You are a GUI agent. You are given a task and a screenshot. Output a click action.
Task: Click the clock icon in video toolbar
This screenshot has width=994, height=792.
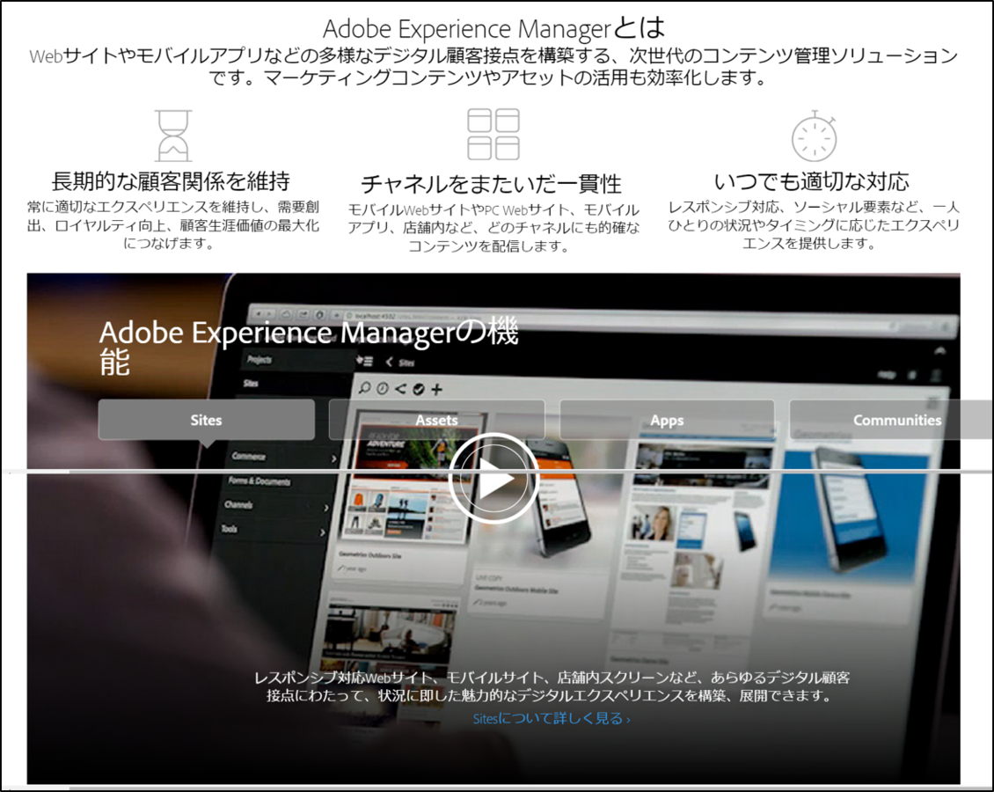(x=383, y=389)
